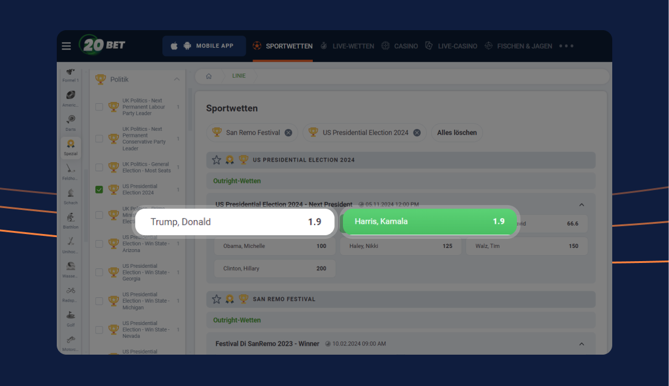Bet on Obama, Michelle at 100

[275, 246]
